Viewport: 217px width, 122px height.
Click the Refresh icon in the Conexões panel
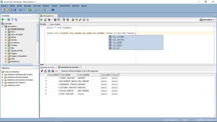(x=8, y=20)
